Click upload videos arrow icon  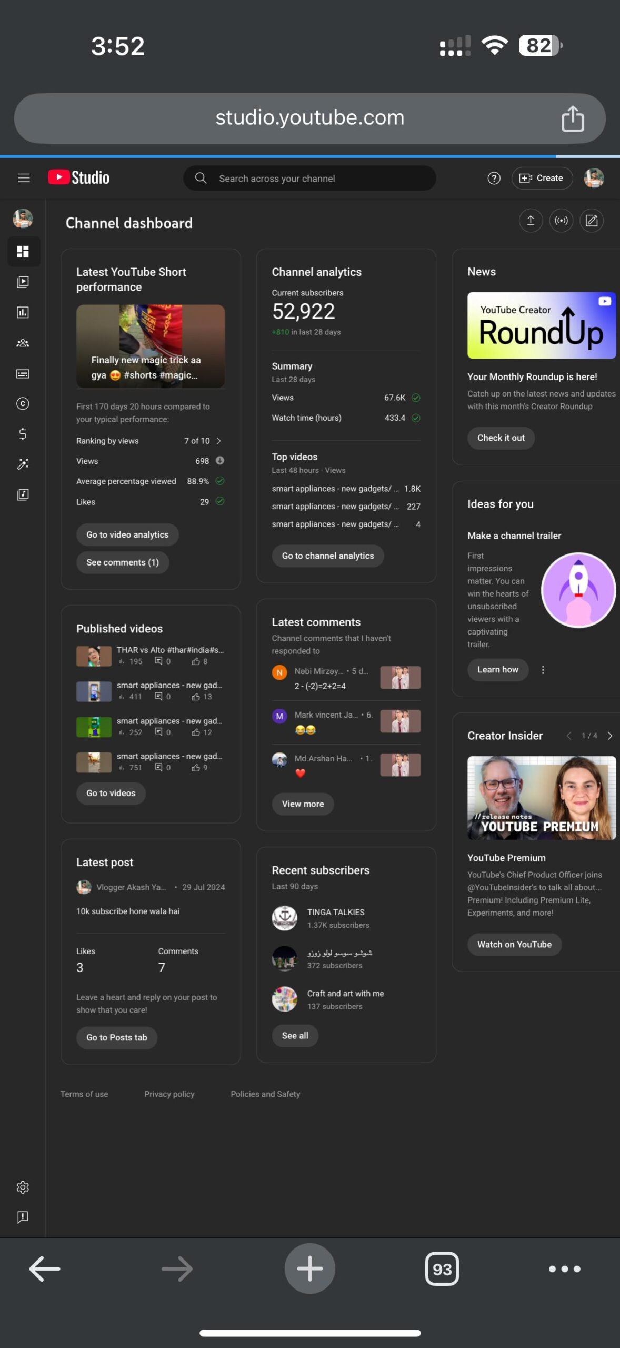tap(531, 220)
